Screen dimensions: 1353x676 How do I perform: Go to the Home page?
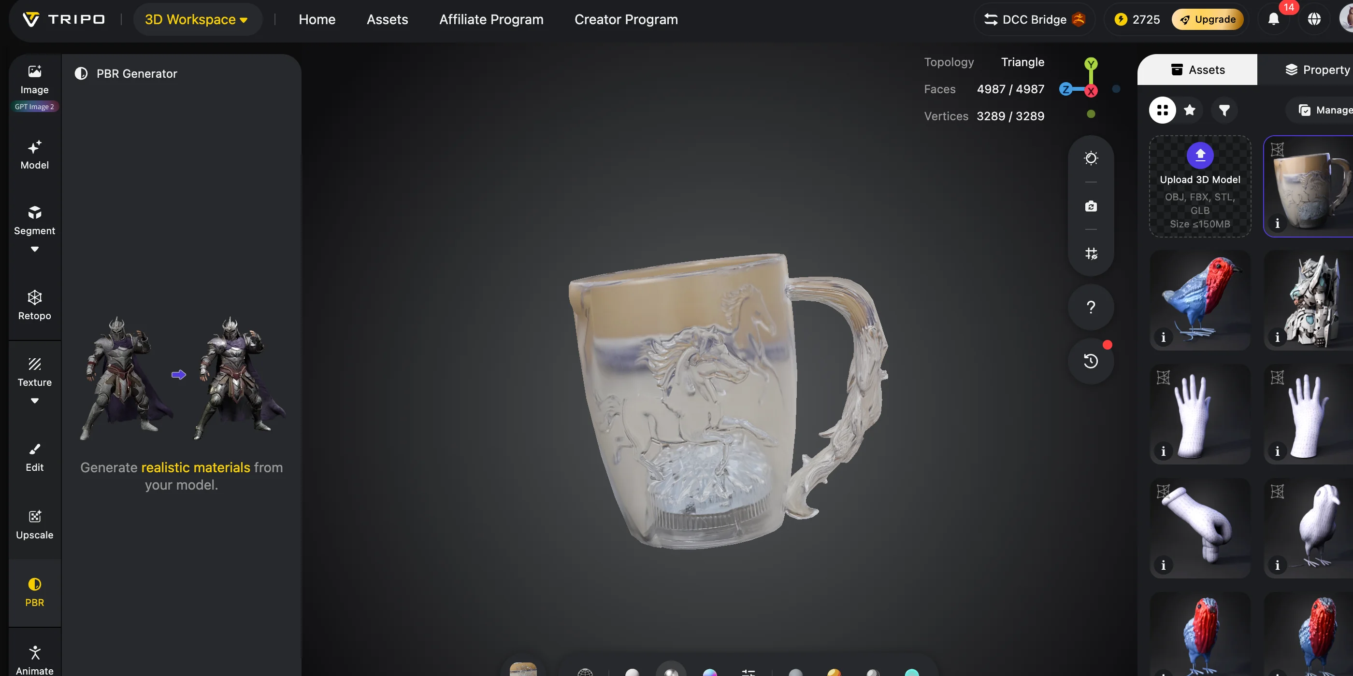317,19
